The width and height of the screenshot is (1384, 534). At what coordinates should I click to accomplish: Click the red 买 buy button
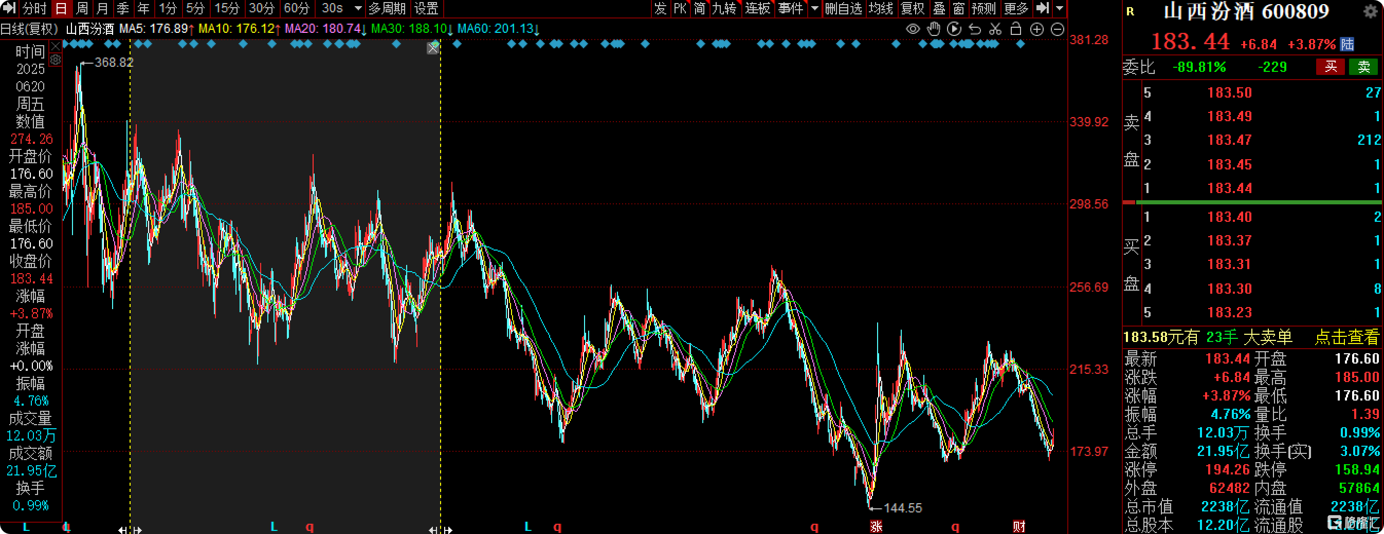(x=1330, y=67)
